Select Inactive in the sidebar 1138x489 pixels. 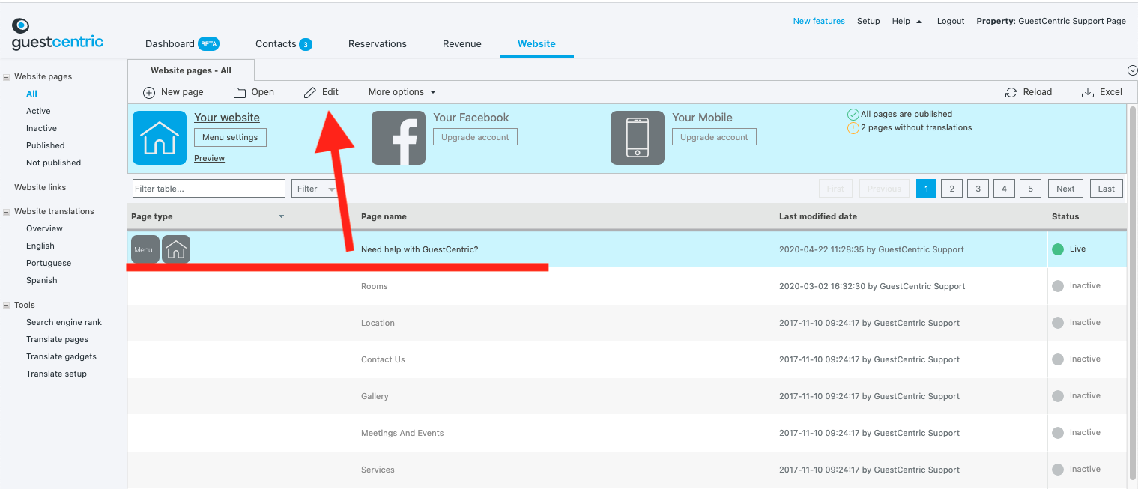pos(41,128)
